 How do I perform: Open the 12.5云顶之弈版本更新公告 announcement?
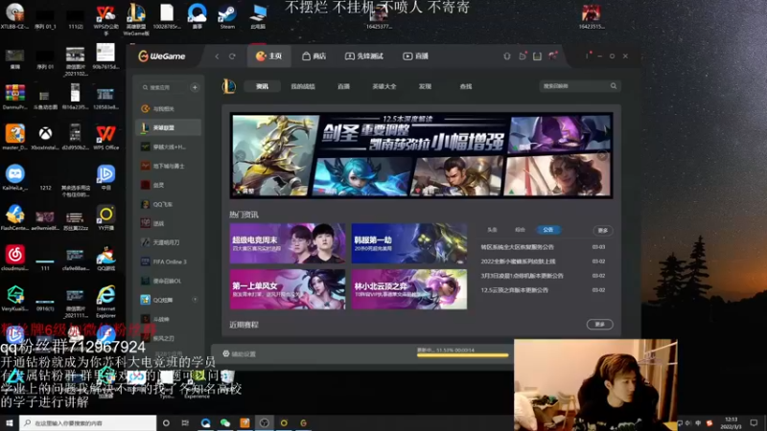(515, 290)
